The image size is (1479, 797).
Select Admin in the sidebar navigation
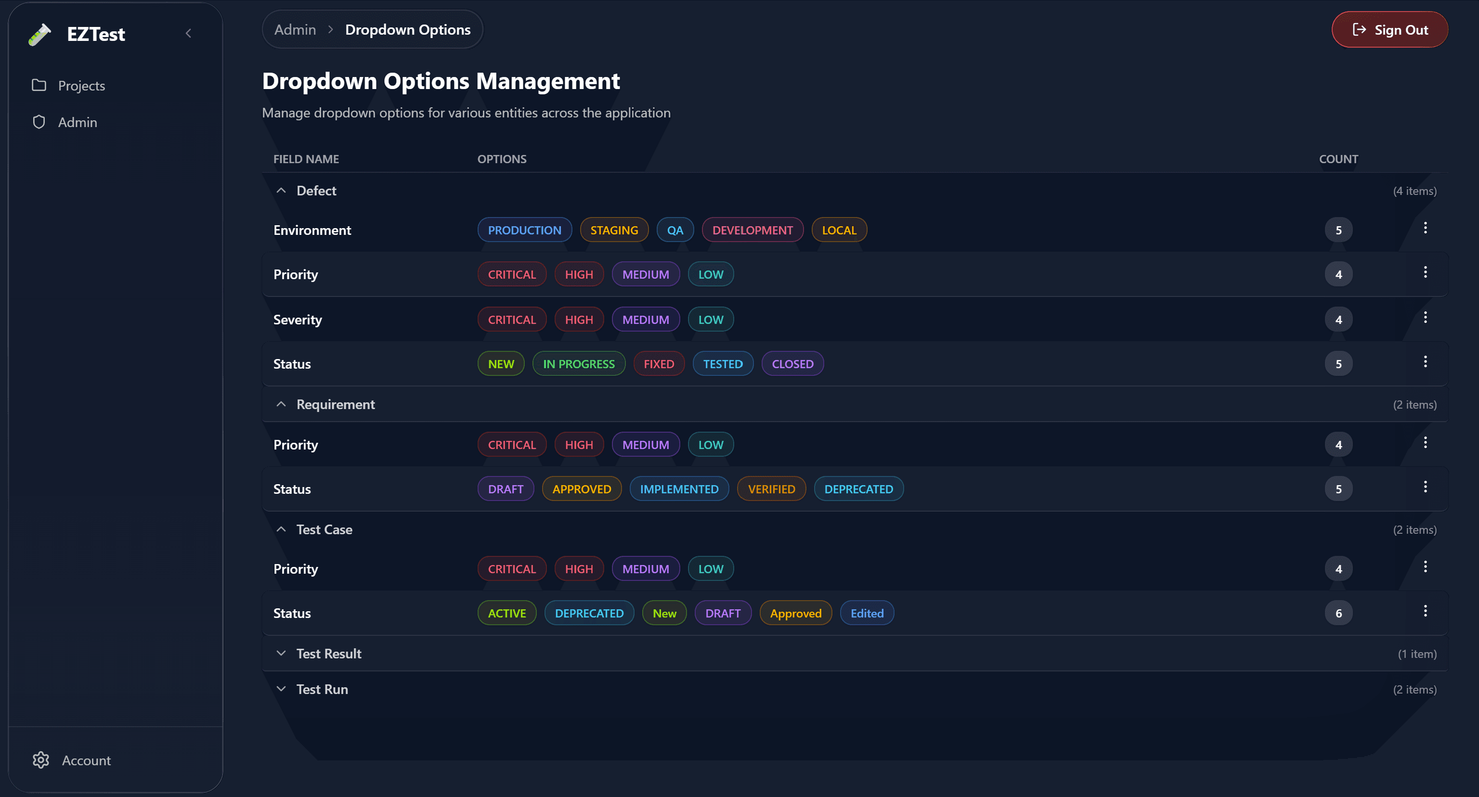(78, 122)
